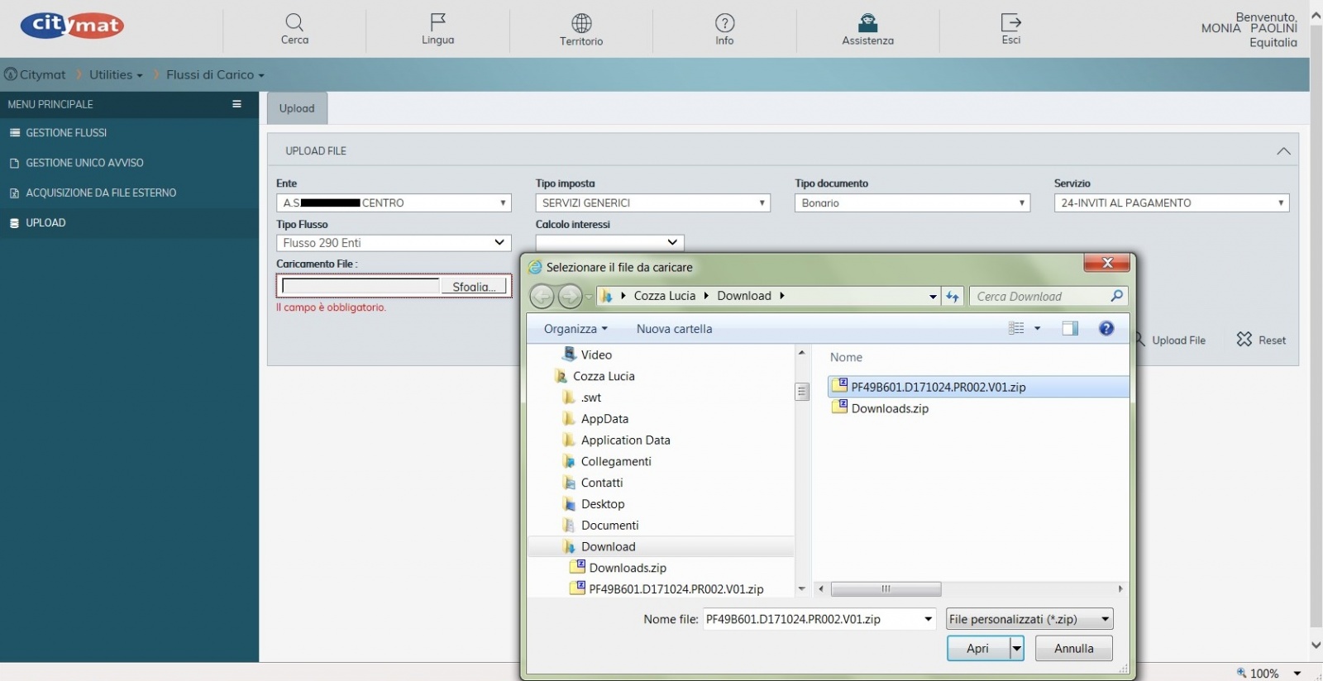This screenshot has height=681, width=1323.
Task: Select Downloads.zip in the file list
Action: pos(890,408)
